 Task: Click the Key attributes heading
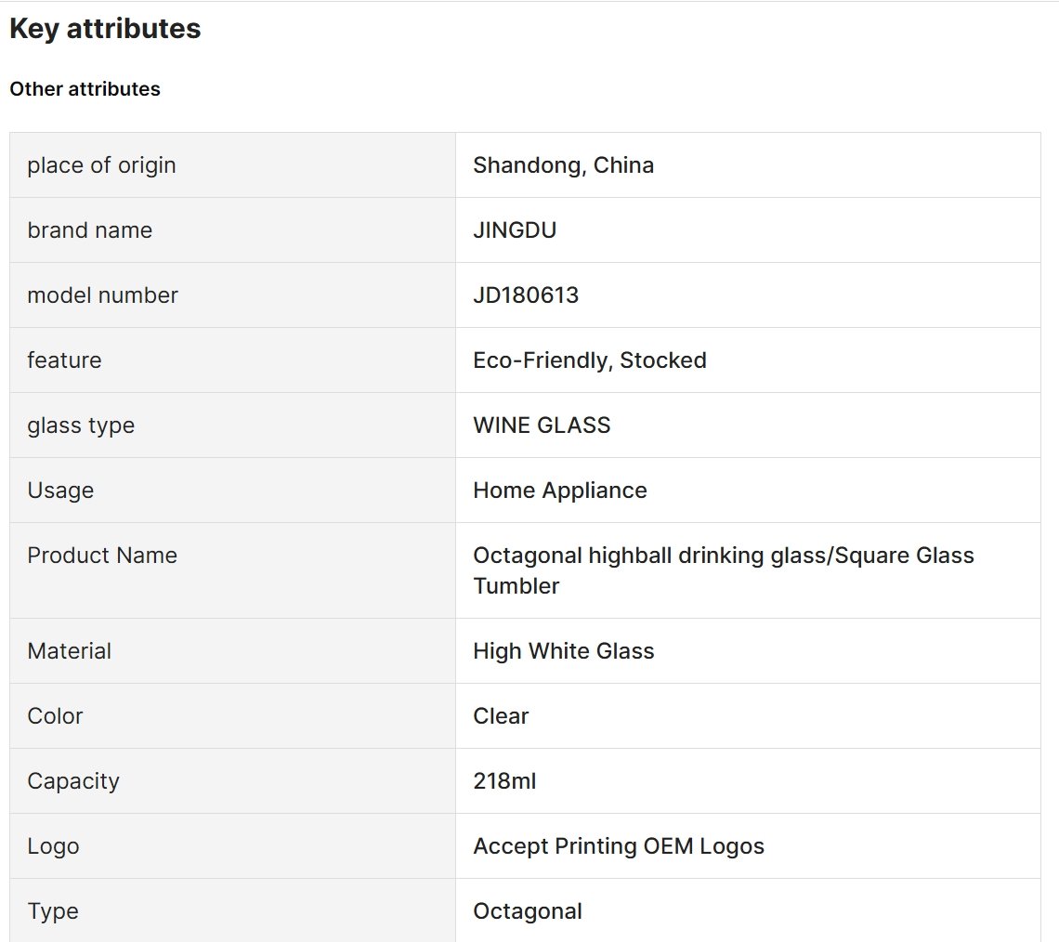point(105,29)
